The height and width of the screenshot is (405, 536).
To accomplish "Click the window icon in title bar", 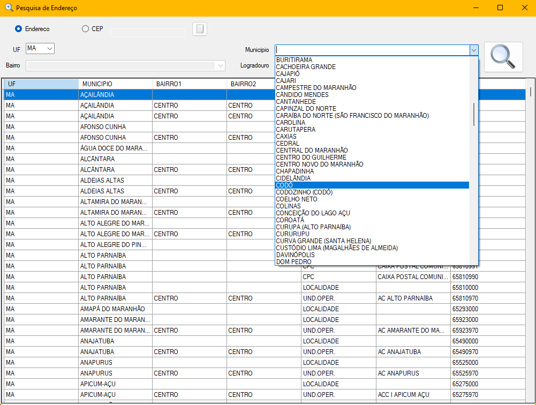I will [x=9, y=7].
